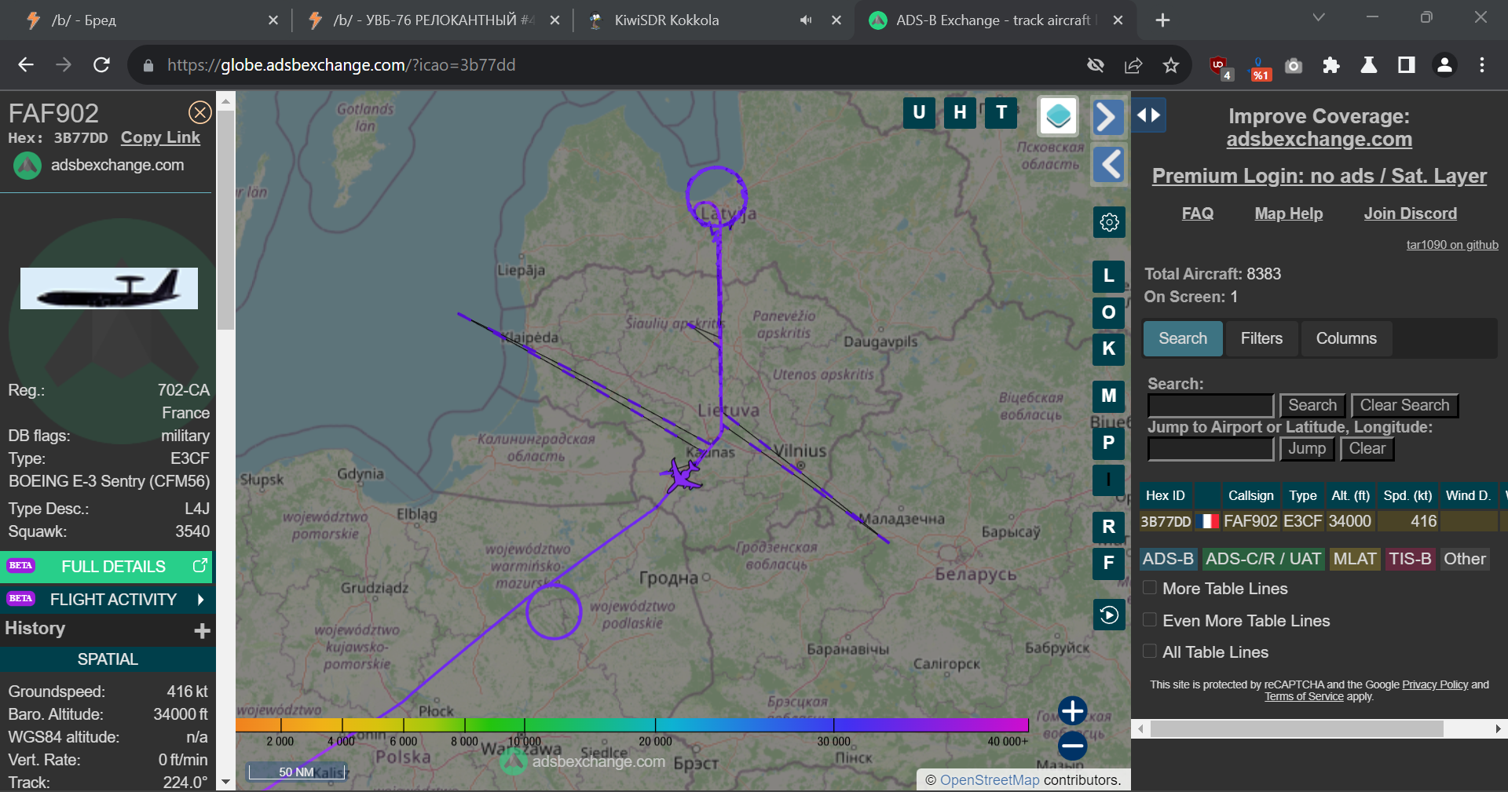Screen dimensions: 1508x792
Task: Toggle sidebar width with double-arrow button
Action: (x=1148, y=115)
